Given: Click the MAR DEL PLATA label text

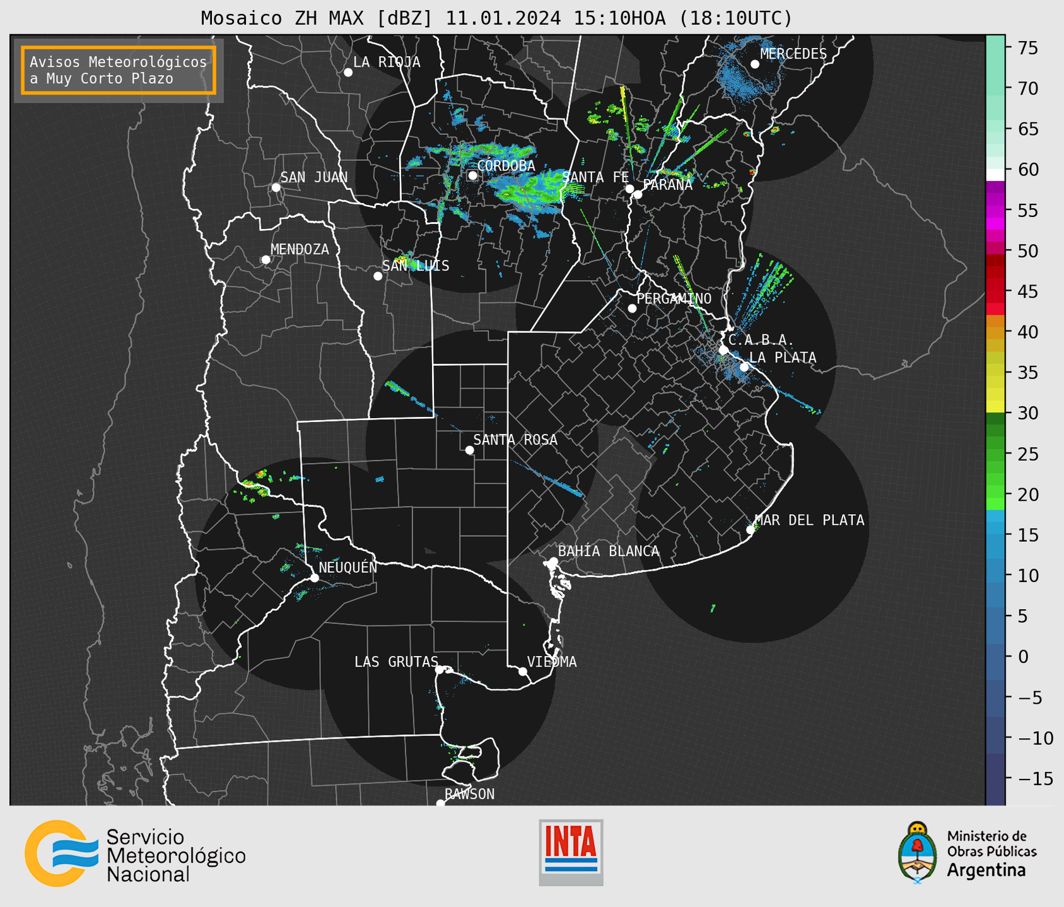Looking at the screenshot, I should pos(809,520).
